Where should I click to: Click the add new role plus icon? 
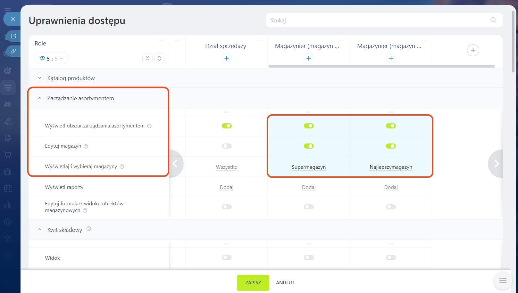473,50
